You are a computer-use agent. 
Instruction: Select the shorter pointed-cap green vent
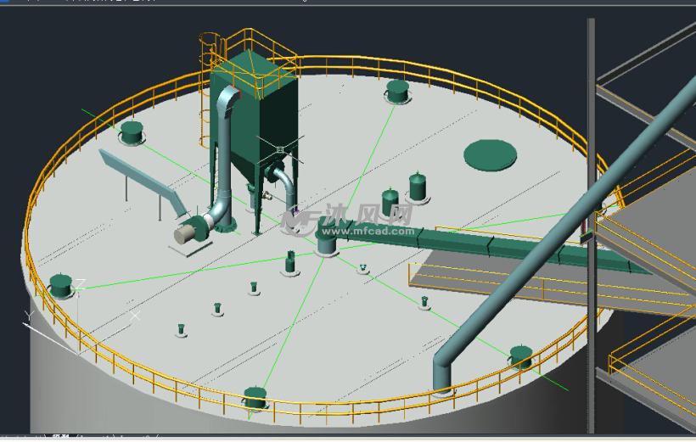pyautogui.click(x=390, y=202)
